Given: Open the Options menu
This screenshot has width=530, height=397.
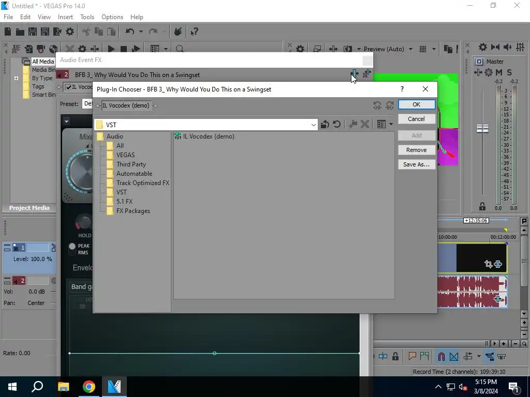Looking at the screenshot, I should coord(112,17).
